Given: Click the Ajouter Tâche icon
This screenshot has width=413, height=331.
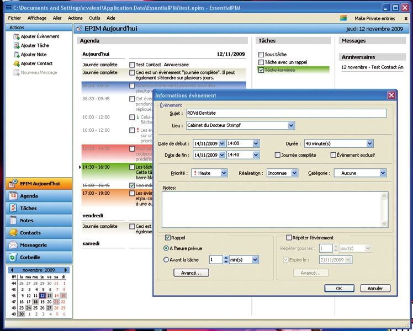Looking at the screenshot, I should 16,46.
